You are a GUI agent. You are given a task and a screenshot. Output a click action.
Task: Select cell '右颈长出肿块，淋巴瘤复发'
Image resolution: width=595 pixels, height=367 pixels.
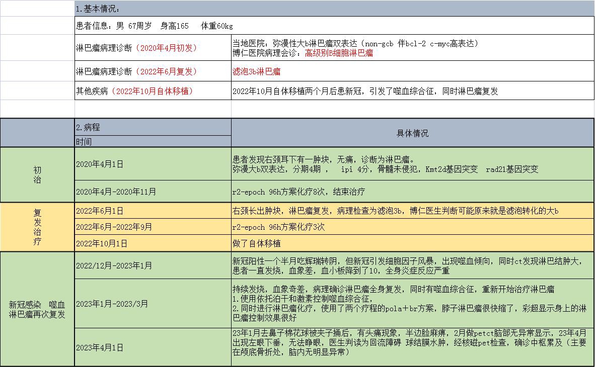(x=412, y=211)
